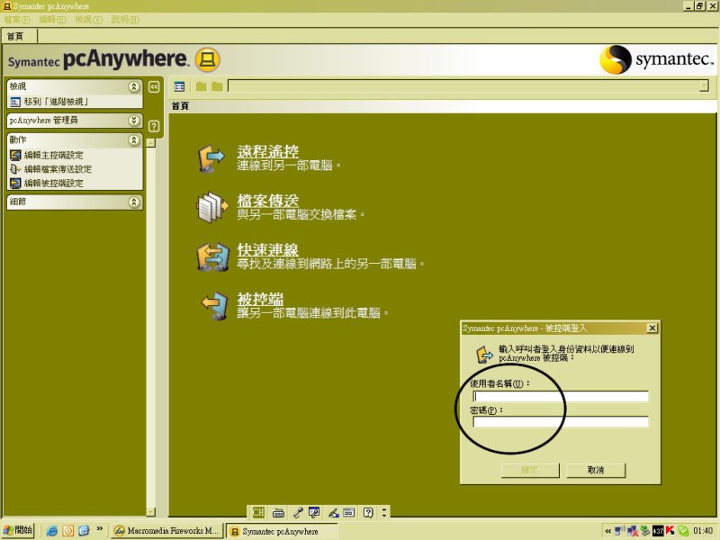The width and height of the screenshot is (720, 540).
Task: Click the text 讓另一部電腦連線到此電腦。
Action: click(312, 313)
